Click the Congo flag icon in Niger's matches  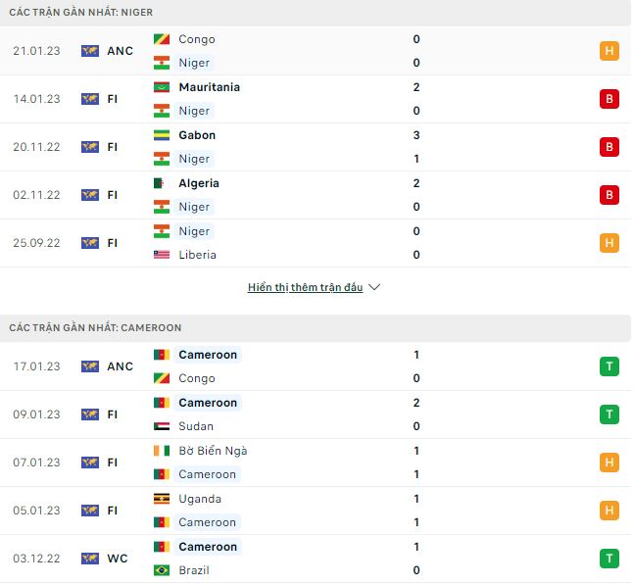tap(162, 39)
